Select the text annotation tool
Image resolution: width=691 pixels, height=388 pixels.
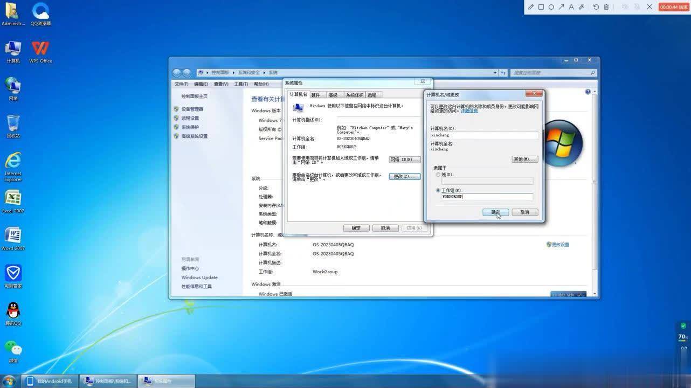pyautogui.click(x=571, y=7)
